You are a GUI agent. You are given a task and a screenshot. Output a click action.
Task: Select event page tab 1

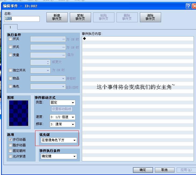(x=10, y=27)
